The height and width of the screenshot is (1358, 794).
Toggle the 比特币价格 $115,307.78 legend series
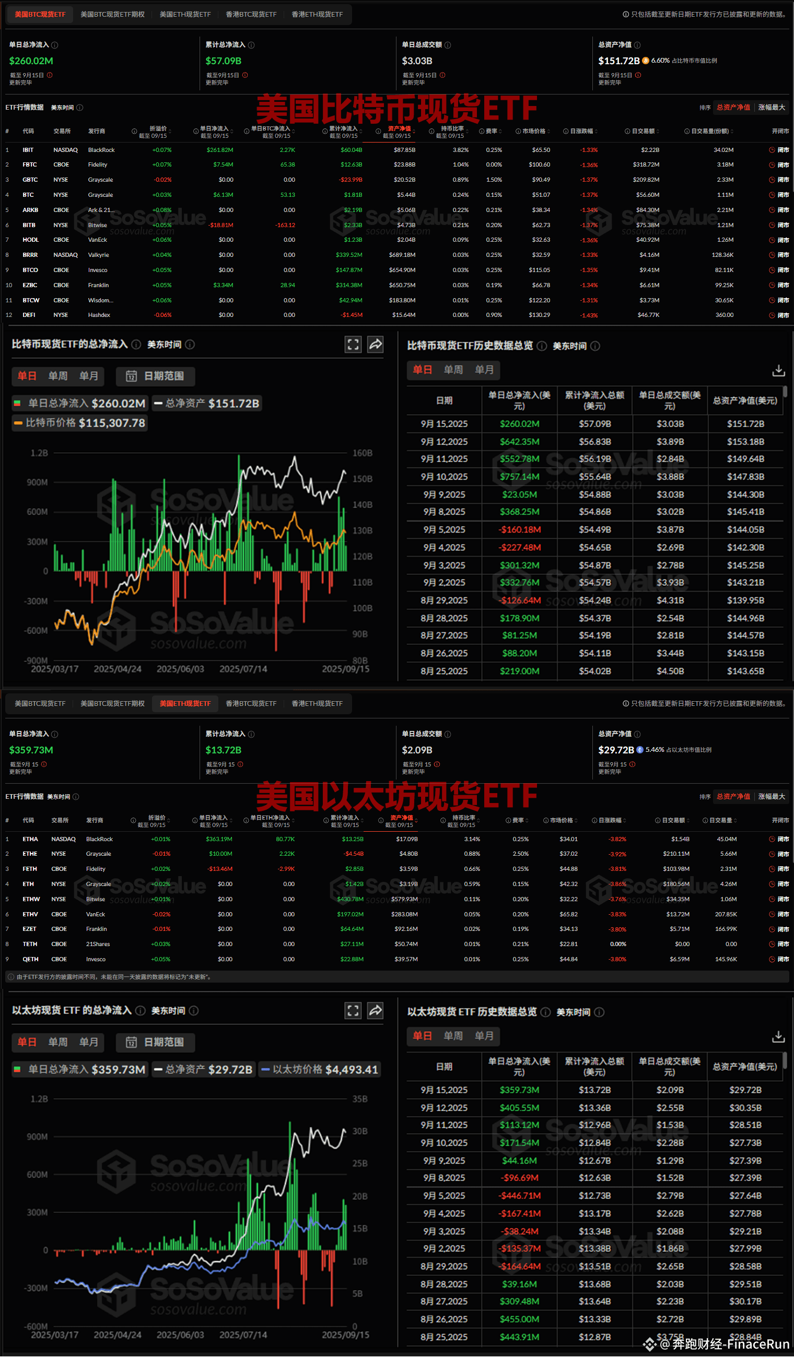80,423
